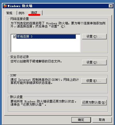
Task: Open the 例外 tab
Action: click(22, 13)
